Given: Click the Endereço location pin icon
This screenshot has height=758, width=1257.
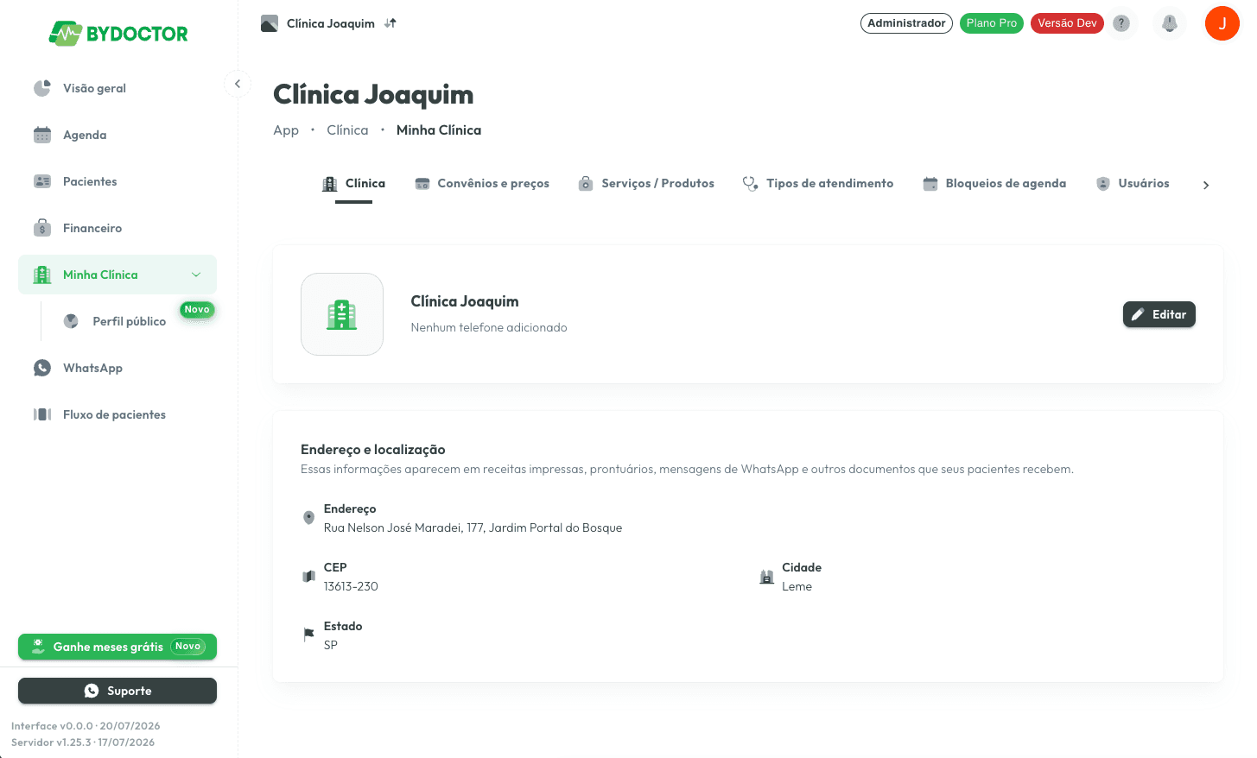Looking at the screenshot, I should click(308, 518).
